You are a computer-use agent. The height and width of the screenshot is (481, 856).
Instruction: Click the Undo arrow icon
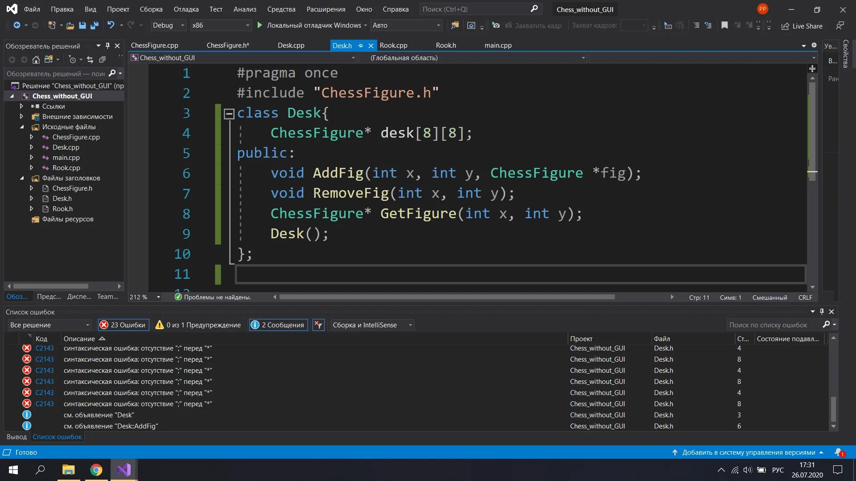(x=111, y=25)
